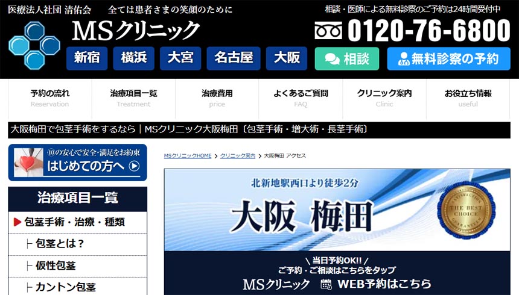Viewport: 519px width, 295px height.
Task: Click the クリニック案内 breadcrumb link
Action: pos(238,156)
